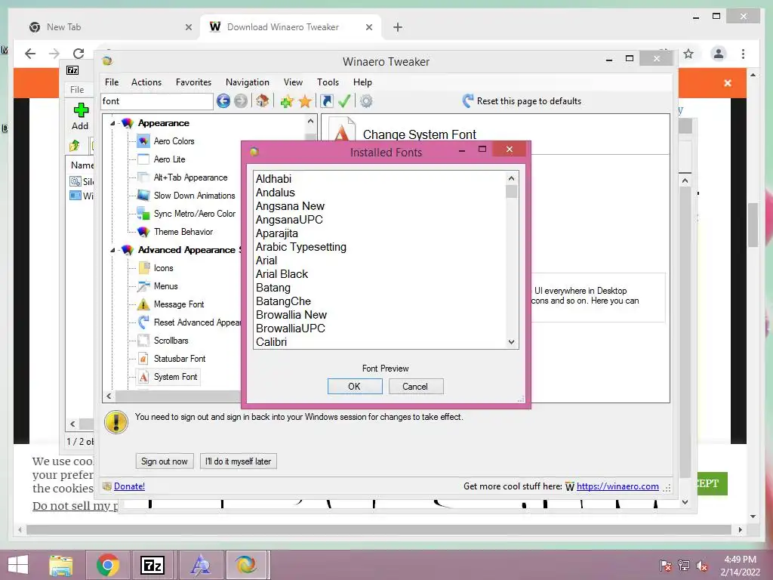
Task: Open the View menu
Action: [x=293, y=82]
